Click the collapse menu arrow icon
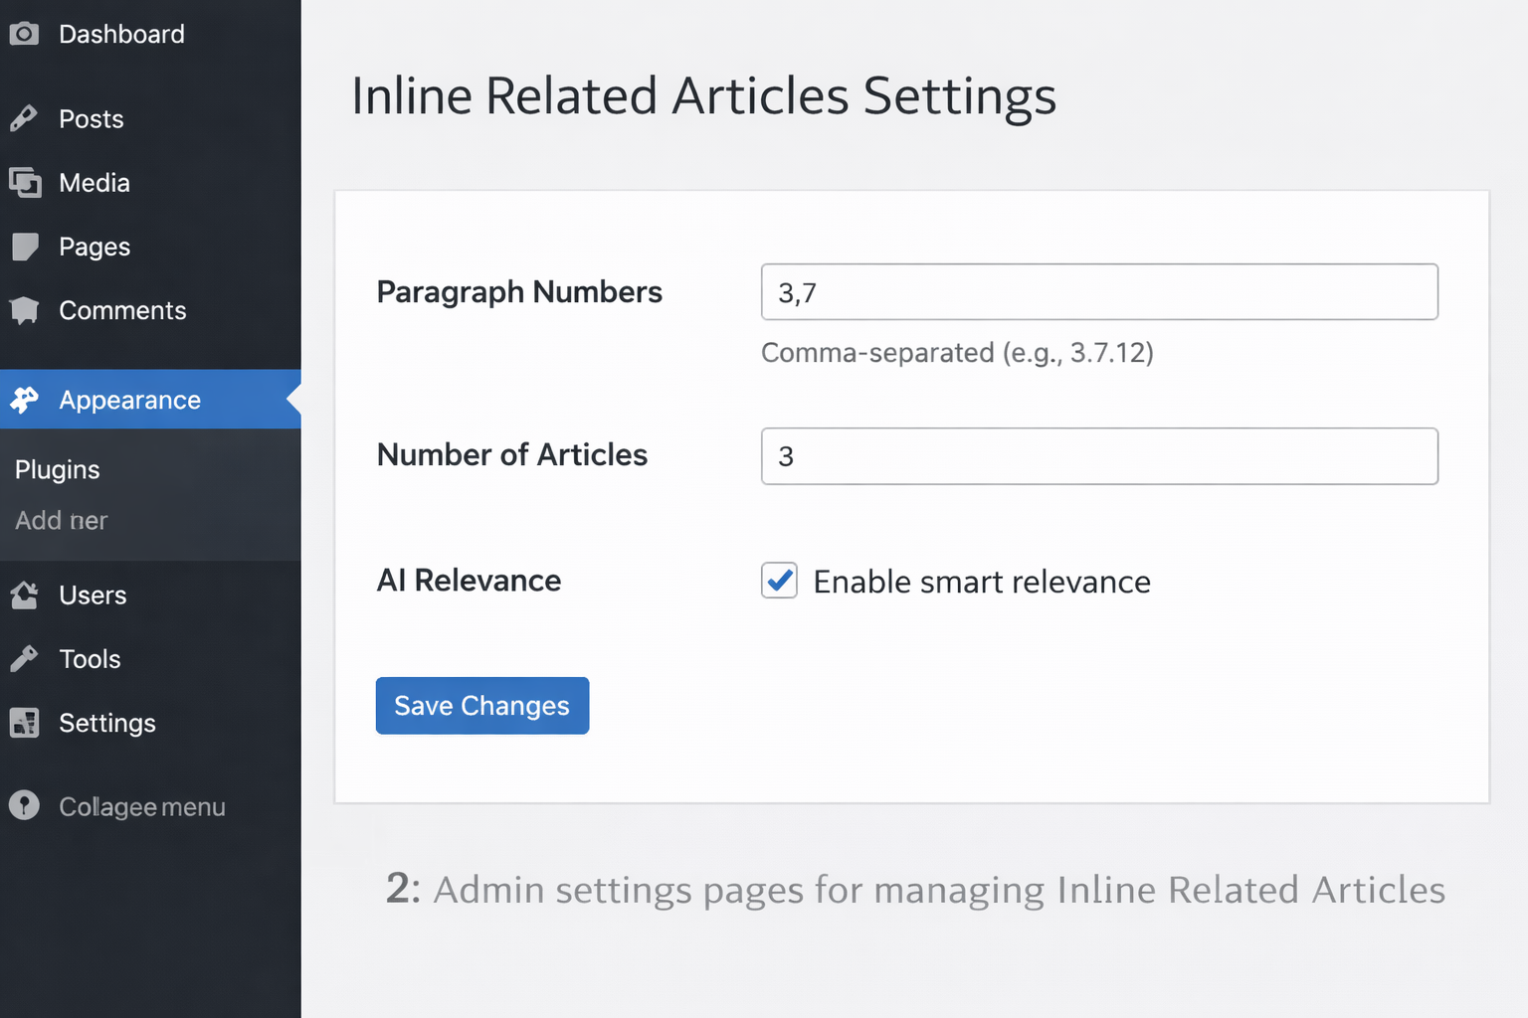Image resolution: width=1528 pixels, height=1018 pixels. [25, 806]
